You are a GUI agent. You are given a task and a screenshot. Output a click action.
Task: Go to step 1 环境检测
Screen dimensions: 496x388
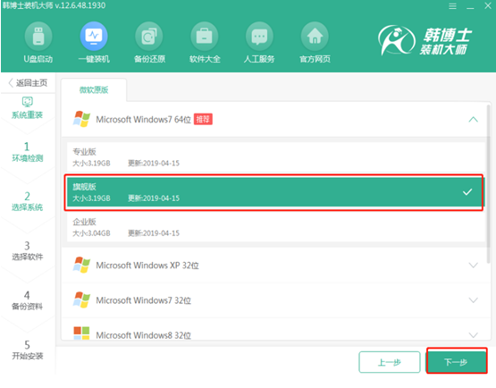[27, 152]
